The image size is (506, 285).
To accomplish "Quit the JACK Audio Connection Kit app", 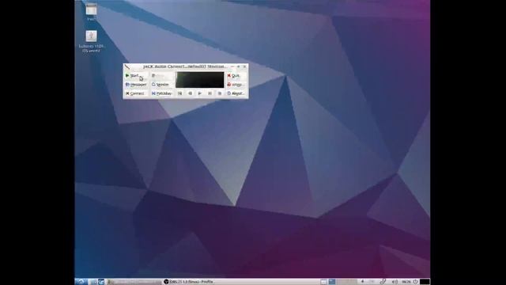I will tap(236, 76).
